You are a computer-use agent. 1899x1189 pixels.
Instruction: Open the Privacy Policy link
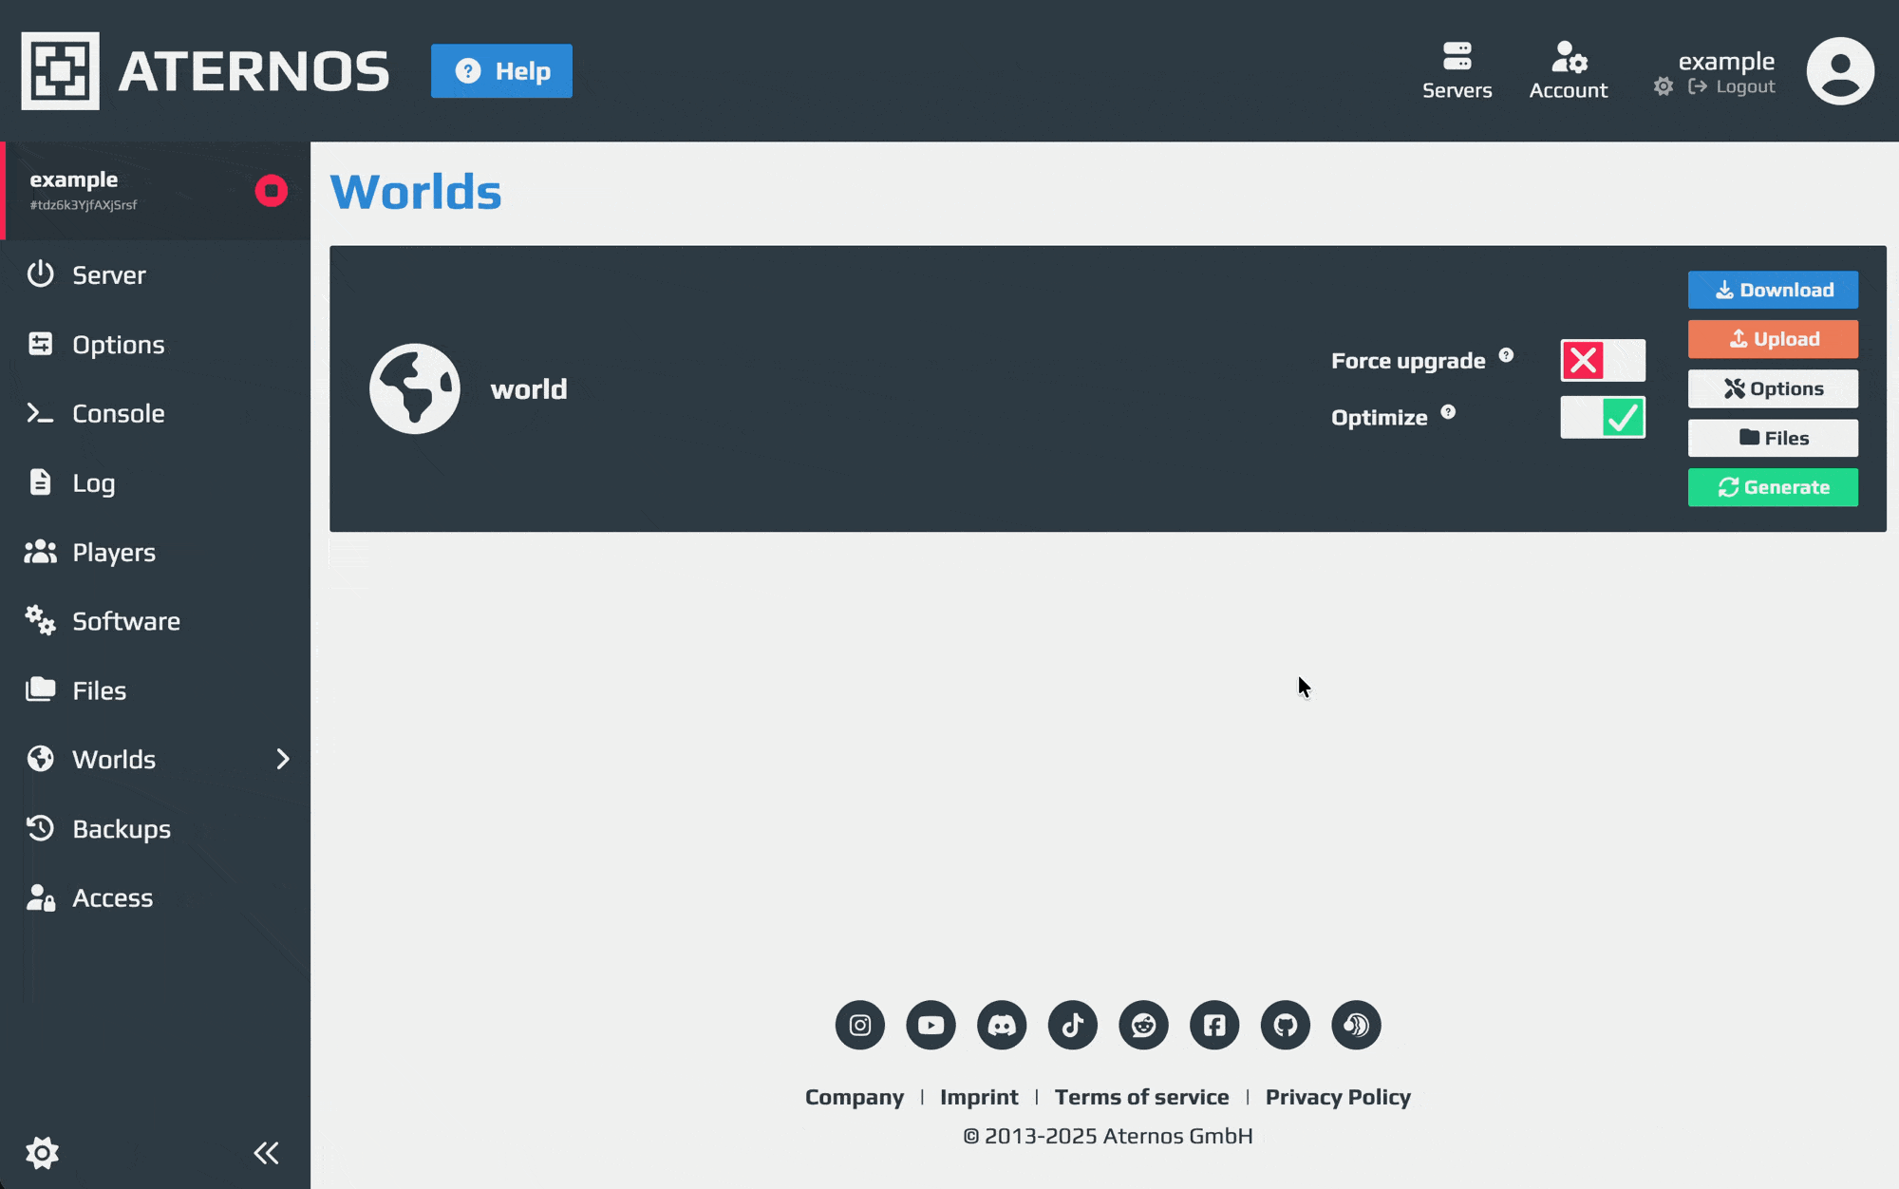(1337, 1097)
